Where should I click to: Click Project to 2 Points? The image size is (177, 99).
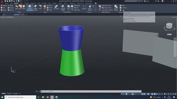107,10
